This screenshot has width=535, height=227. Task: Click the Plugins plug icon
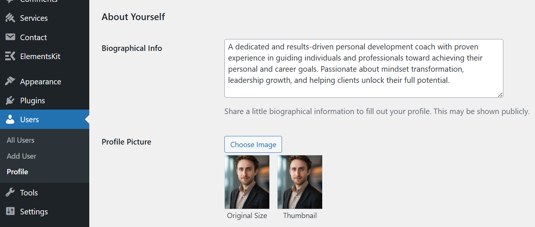pos(10,100)
